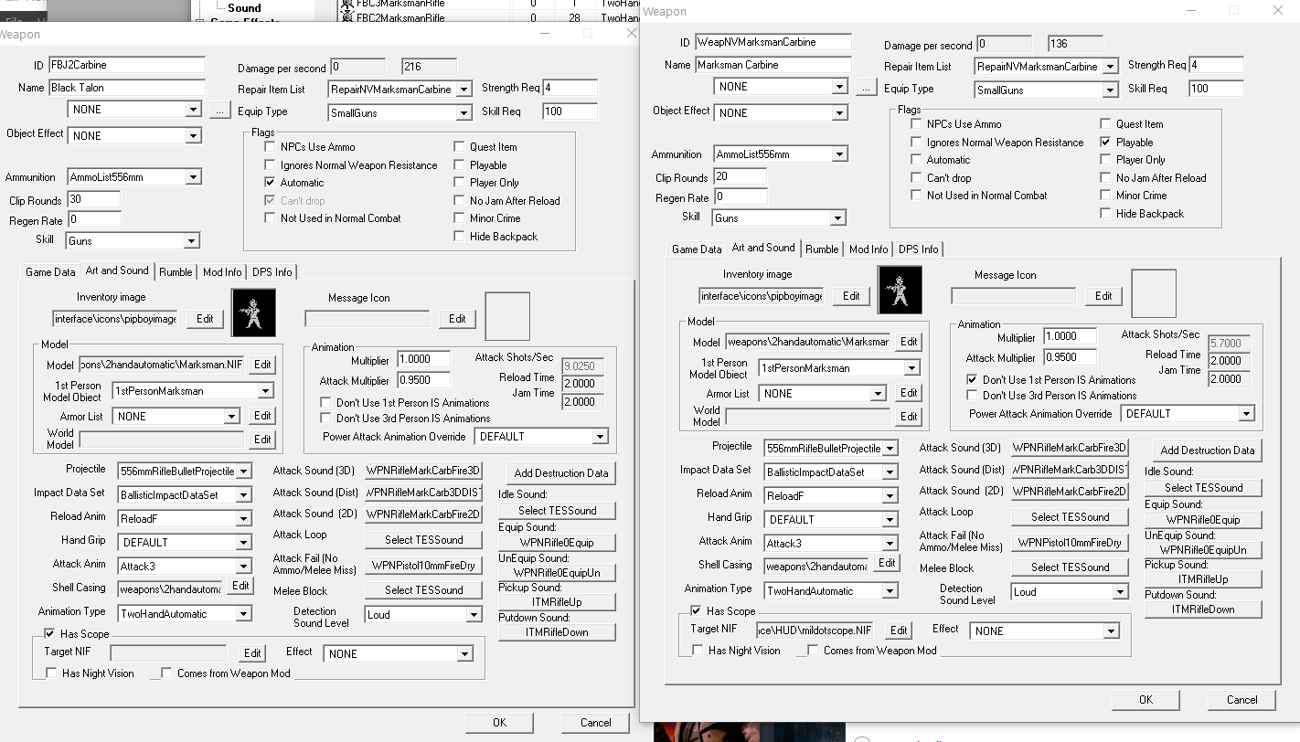
Task: Open Animation Type dropdown in Black Talon window
Action: pos(242,614)
